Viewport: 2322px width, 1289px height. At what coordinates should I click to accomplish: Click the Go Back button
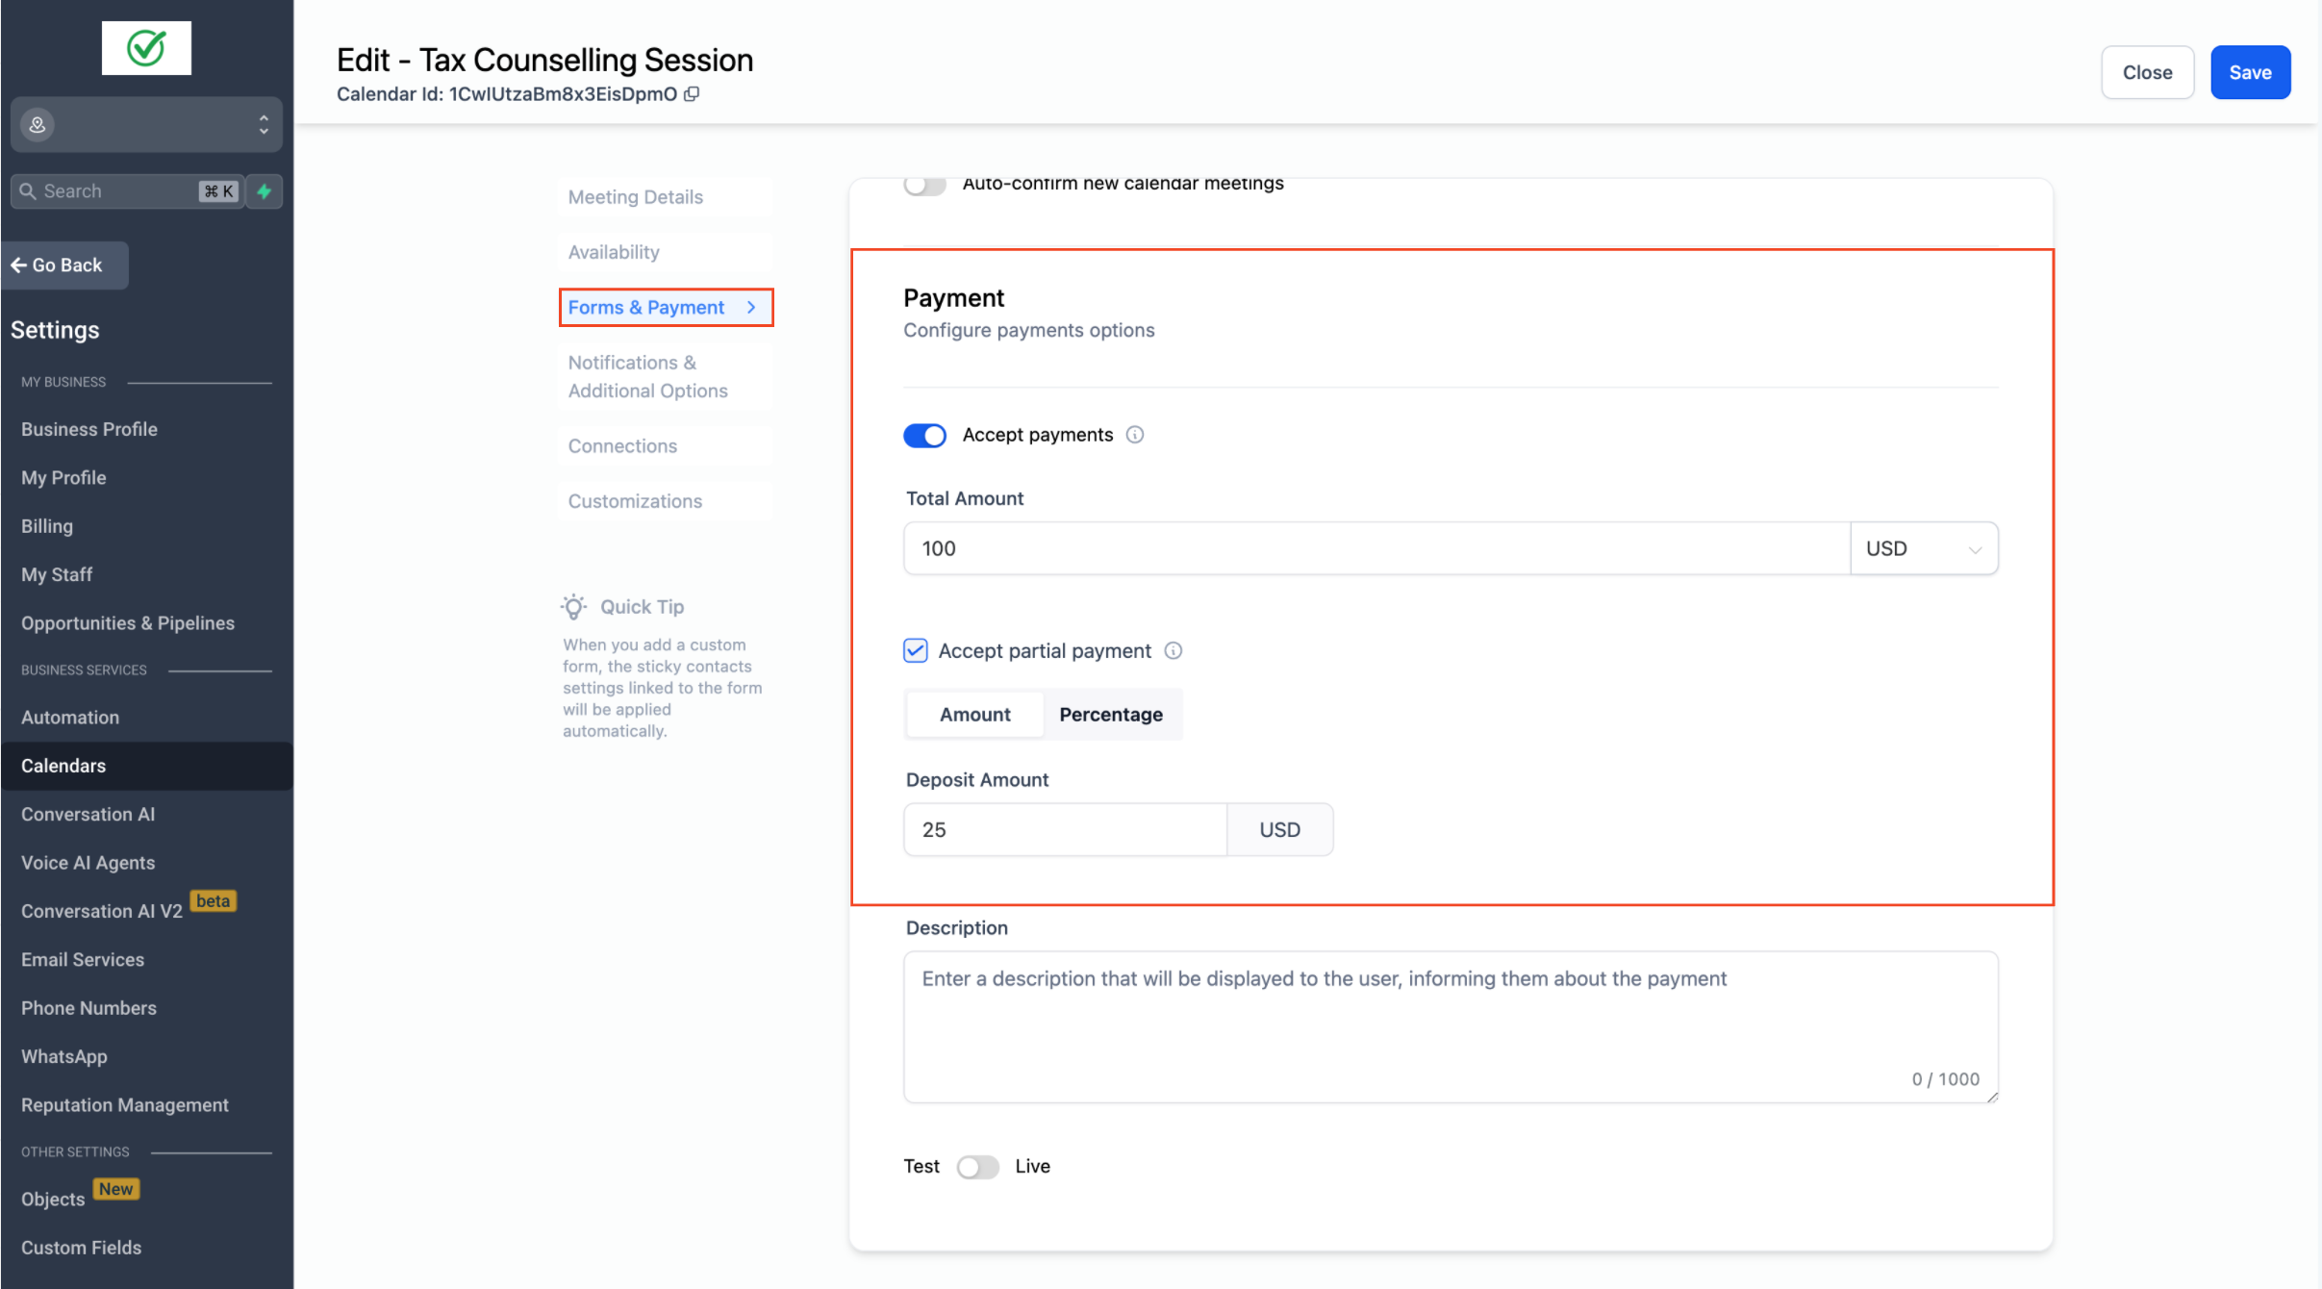click(x=64, y=265)
